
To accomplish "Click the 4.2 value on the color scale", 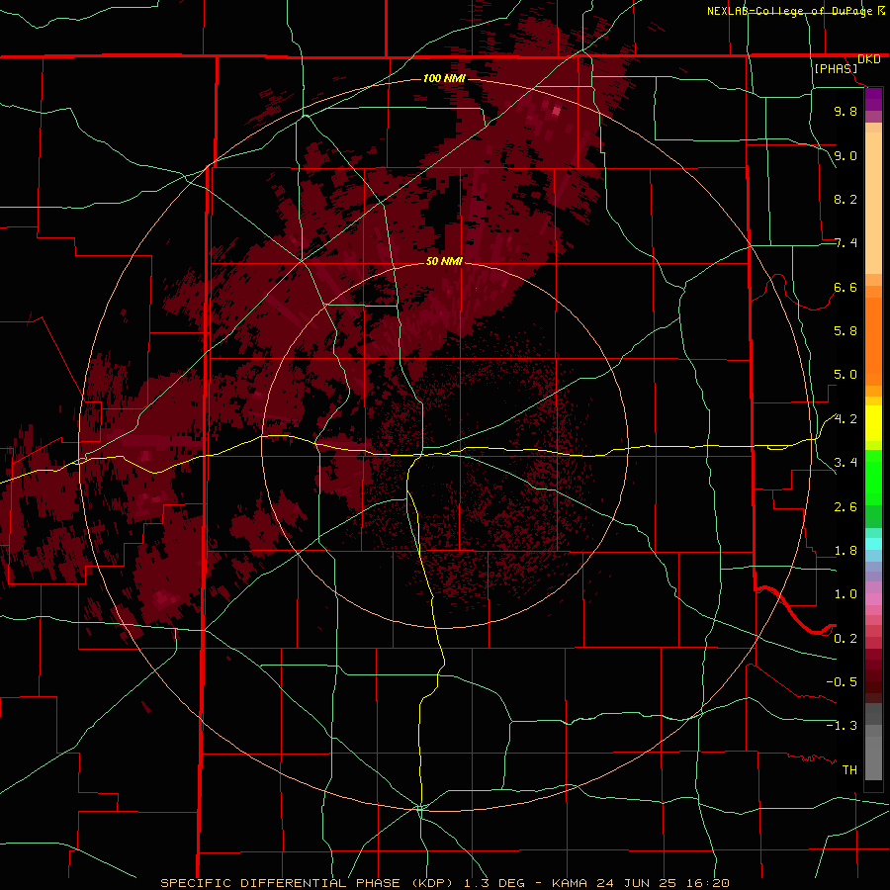I will click(x=845, y=419).
